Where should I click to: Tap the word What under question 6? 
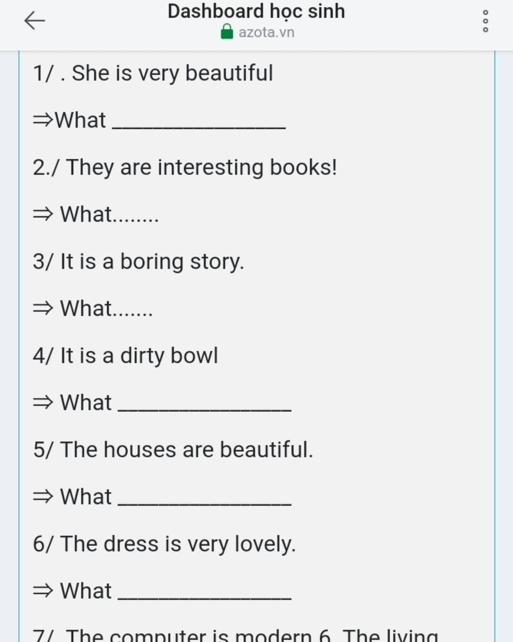pos(86,591)
